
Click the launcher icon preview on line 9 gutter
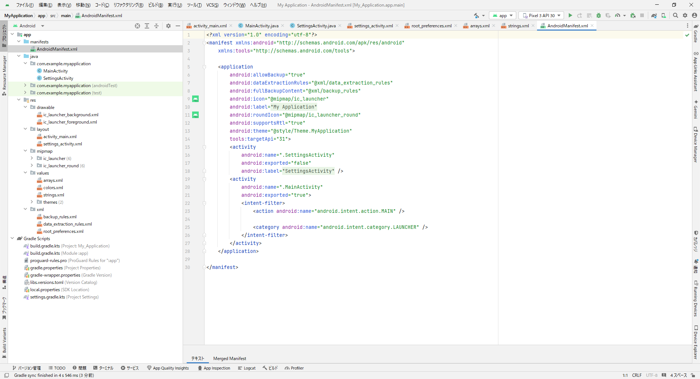point(195,99)
